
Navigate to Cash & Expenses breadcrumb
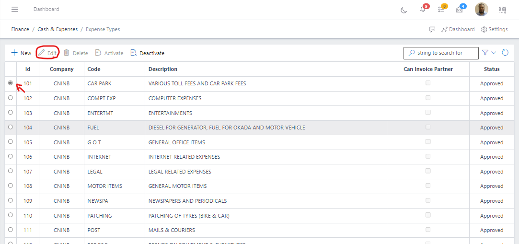point(58,29)
